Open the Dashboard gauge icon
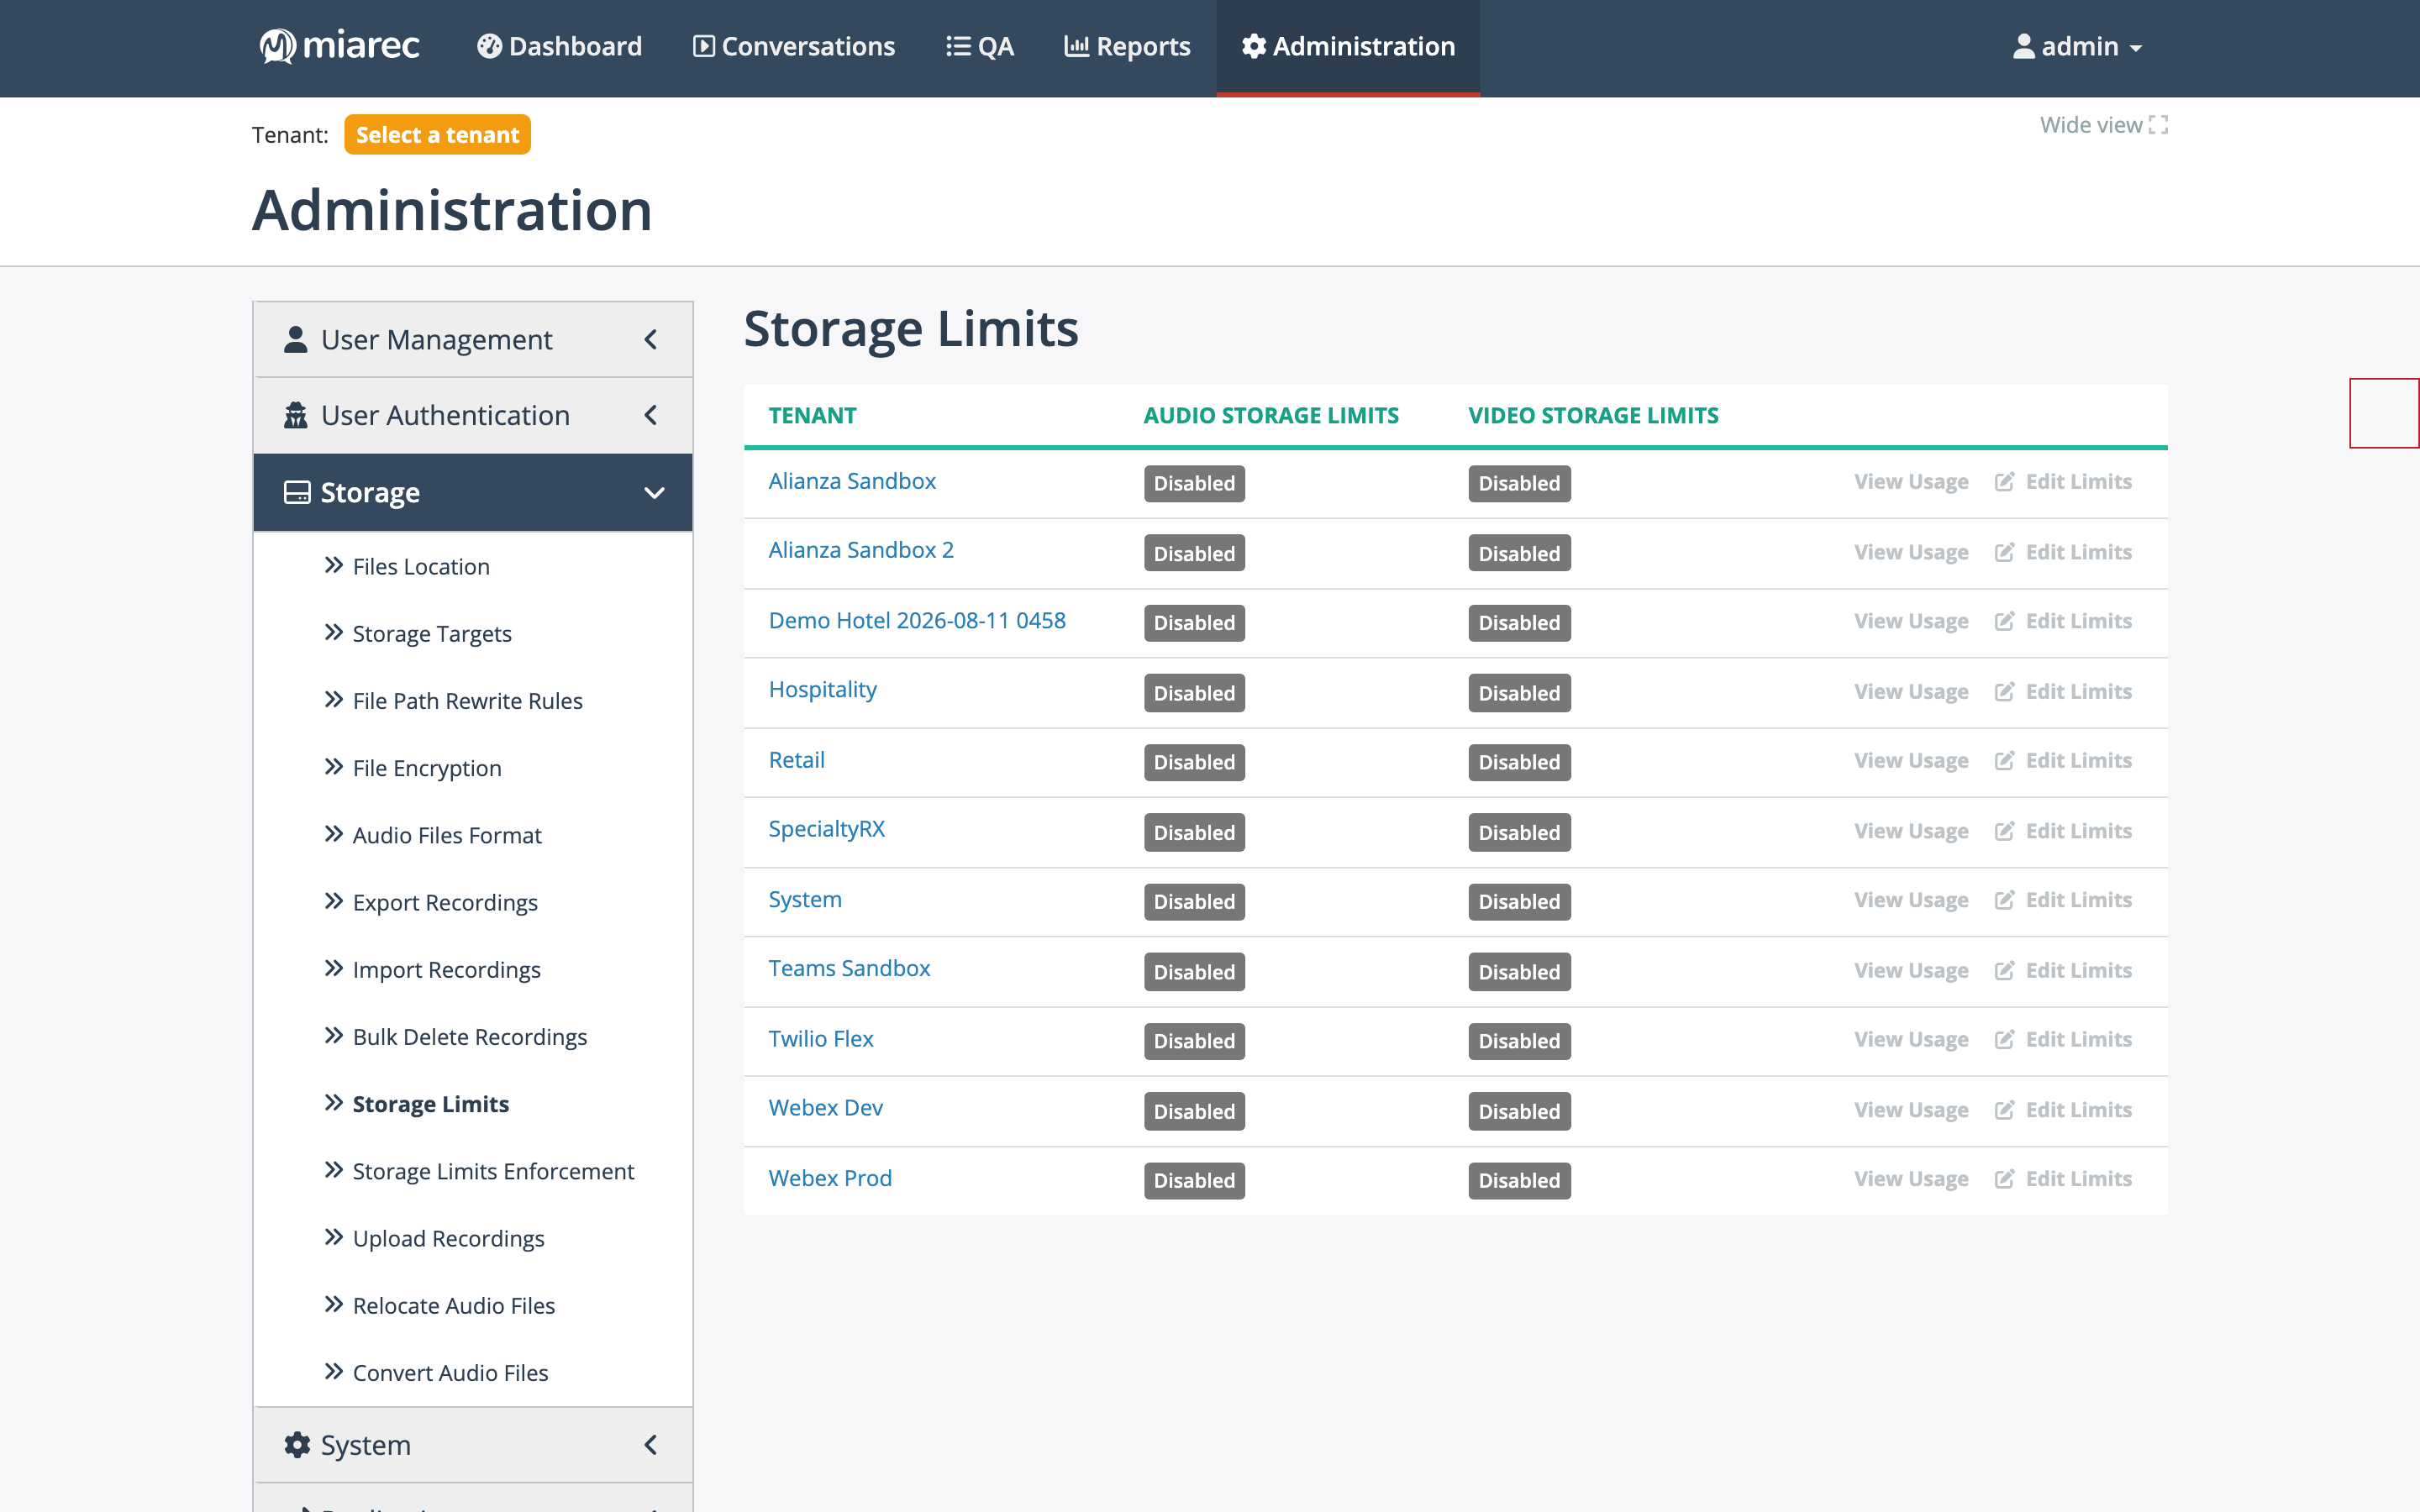The image size is (2420, 1512). (489, 46)
